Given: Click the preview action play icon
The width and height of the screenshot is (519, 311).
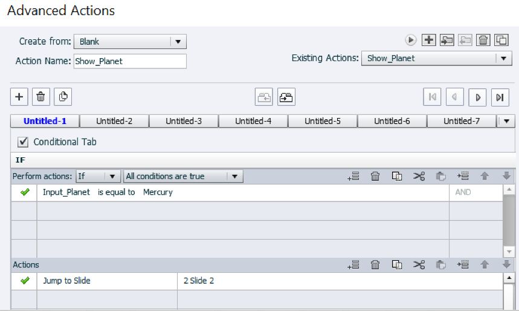Looking at the screenshot, I should point(411,40).
